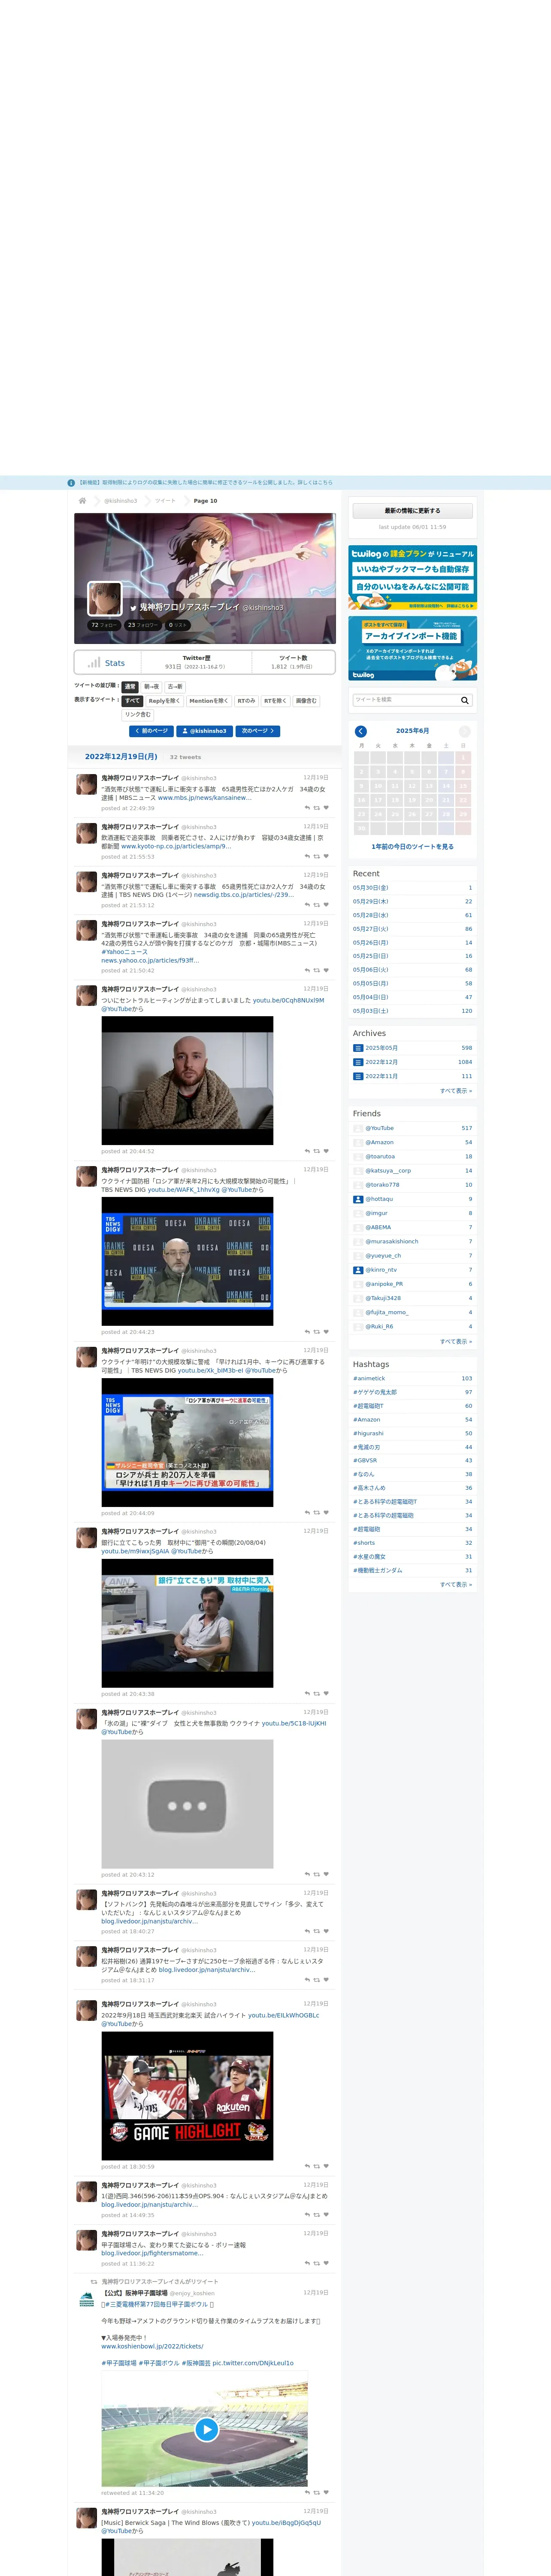Retweet the tweet posted at 22:49:39
This screenshot has height=2576, width=551.
(x=317, y=808)
